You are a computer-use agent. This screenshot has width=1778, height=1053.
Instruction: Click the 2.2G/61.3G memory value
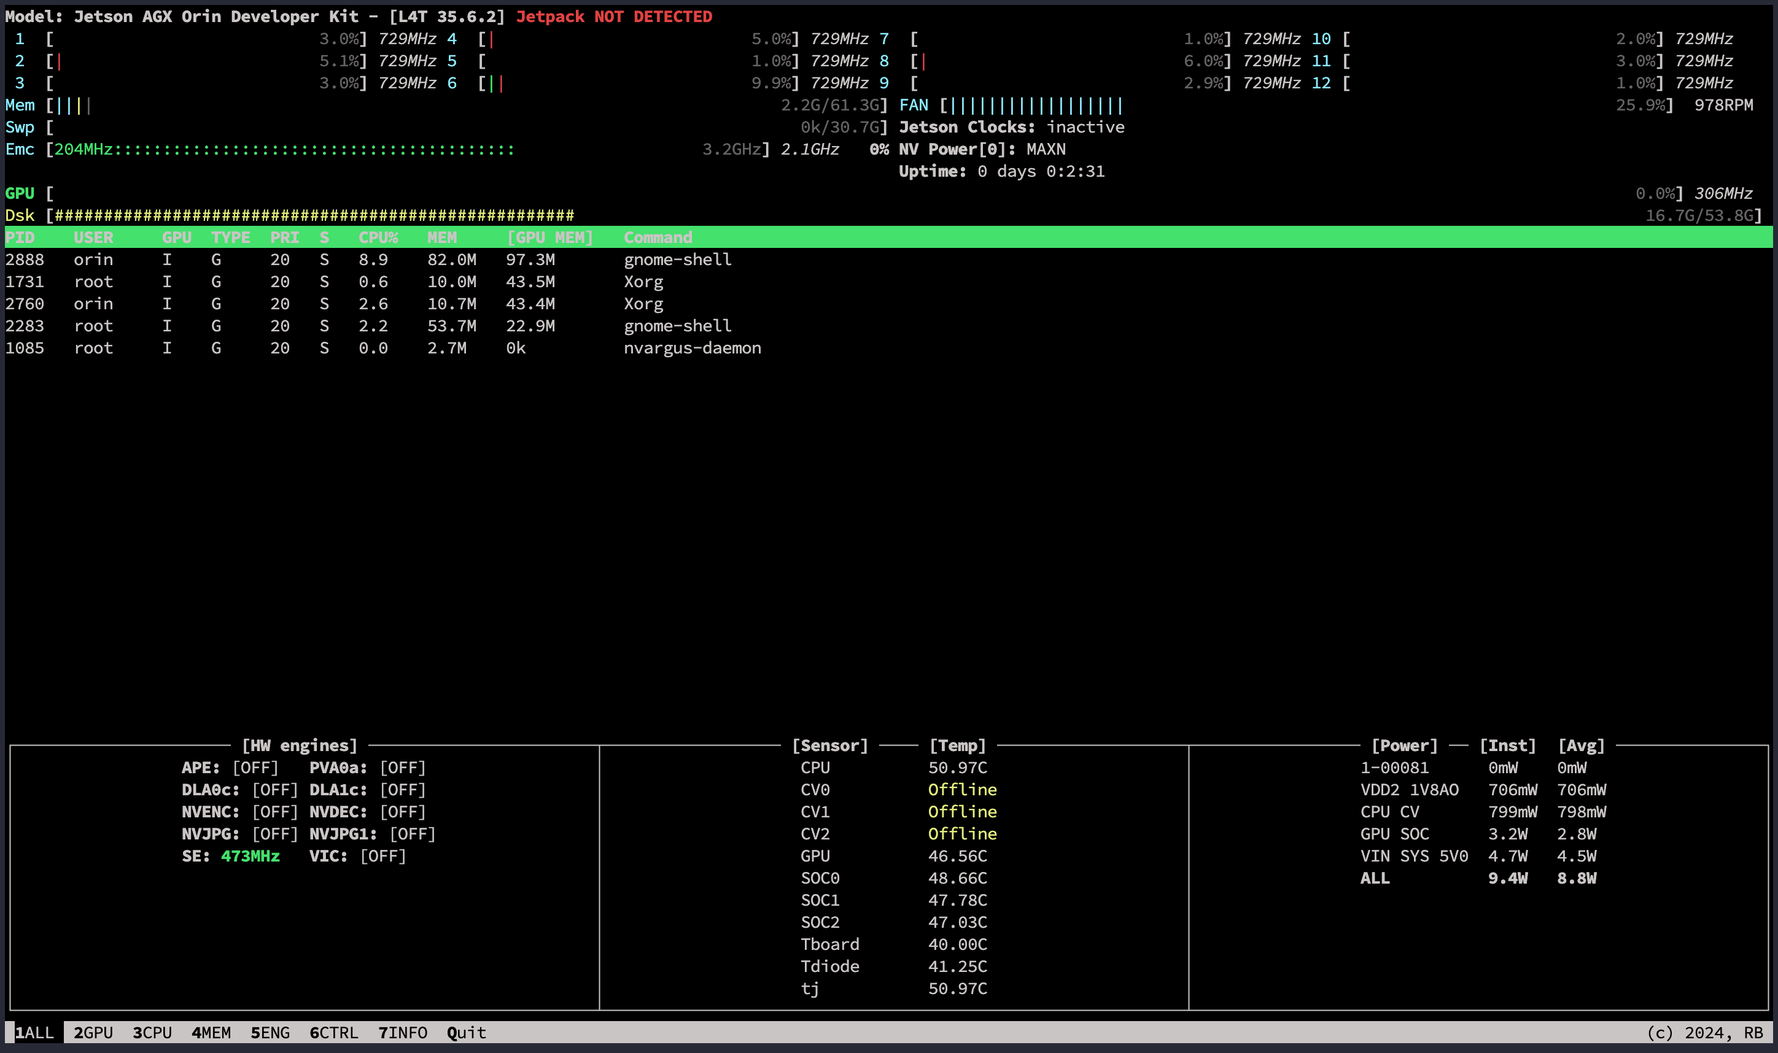click(x=829, y=105)
